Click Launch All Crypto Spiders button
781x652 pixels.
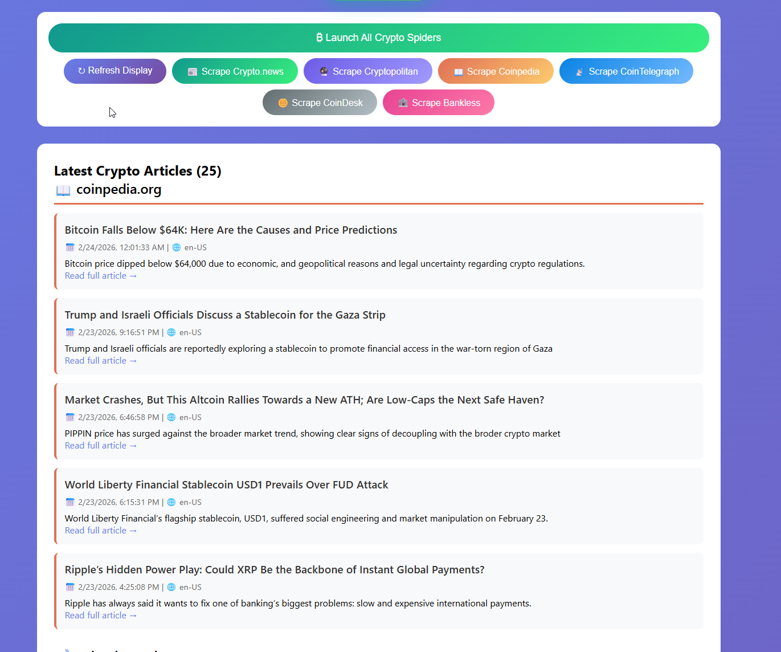tap(378, 38)
